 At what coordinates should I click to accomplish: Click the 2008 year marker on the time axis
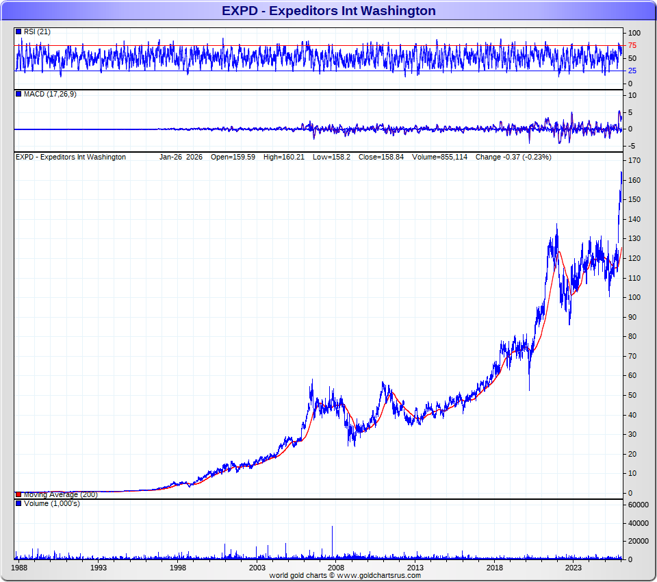pyautogui.click(x=336, y=568)
